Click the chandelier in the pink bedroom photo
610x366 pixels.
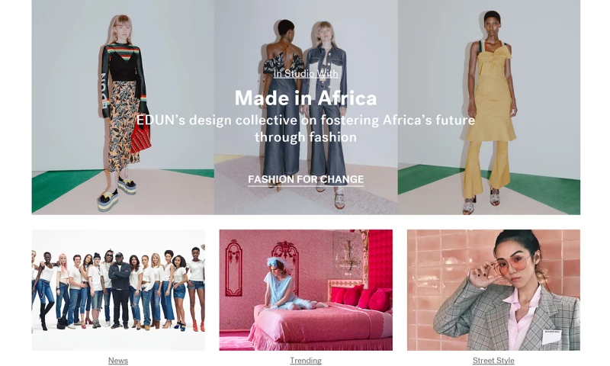[348, 255]
